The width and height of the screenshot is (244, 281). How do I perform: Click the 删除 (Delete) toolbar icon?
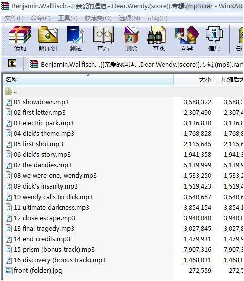(131, 35)
